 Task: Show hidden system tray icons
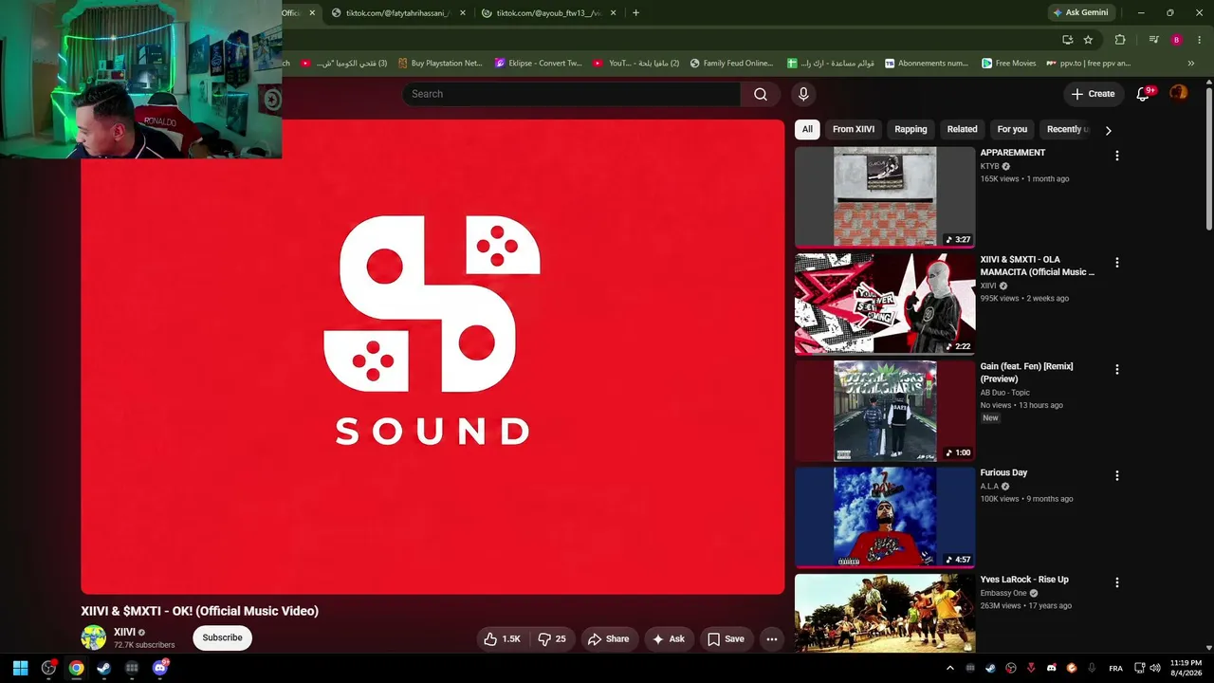coord(950,668)
